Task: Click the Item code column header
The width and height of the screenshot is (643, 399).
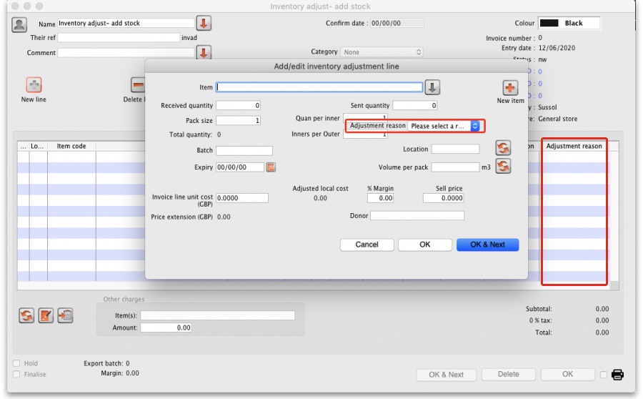Action: [71, 146]
